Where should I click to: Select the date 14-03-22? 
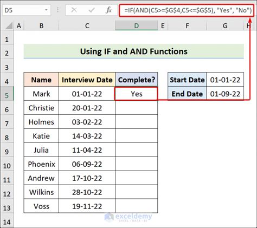tap(87, 136)
